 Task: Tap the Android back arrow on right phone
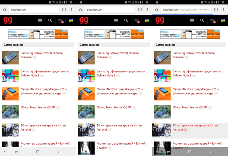pyautogui.click(x=211, y=152)
